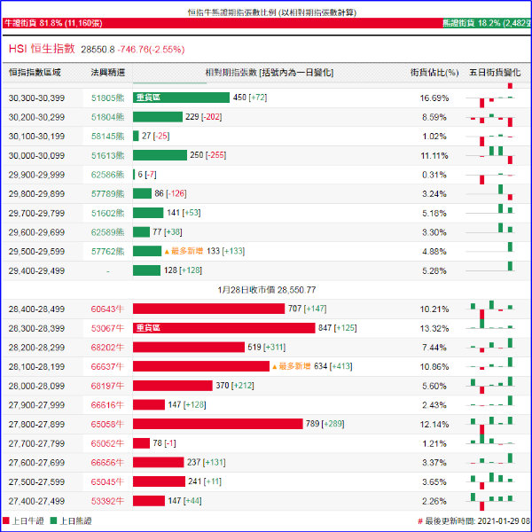This screenshot has width=532, height=532.
Task: Open bull certificate link 68202牛
Action: [x=107, y=348]
